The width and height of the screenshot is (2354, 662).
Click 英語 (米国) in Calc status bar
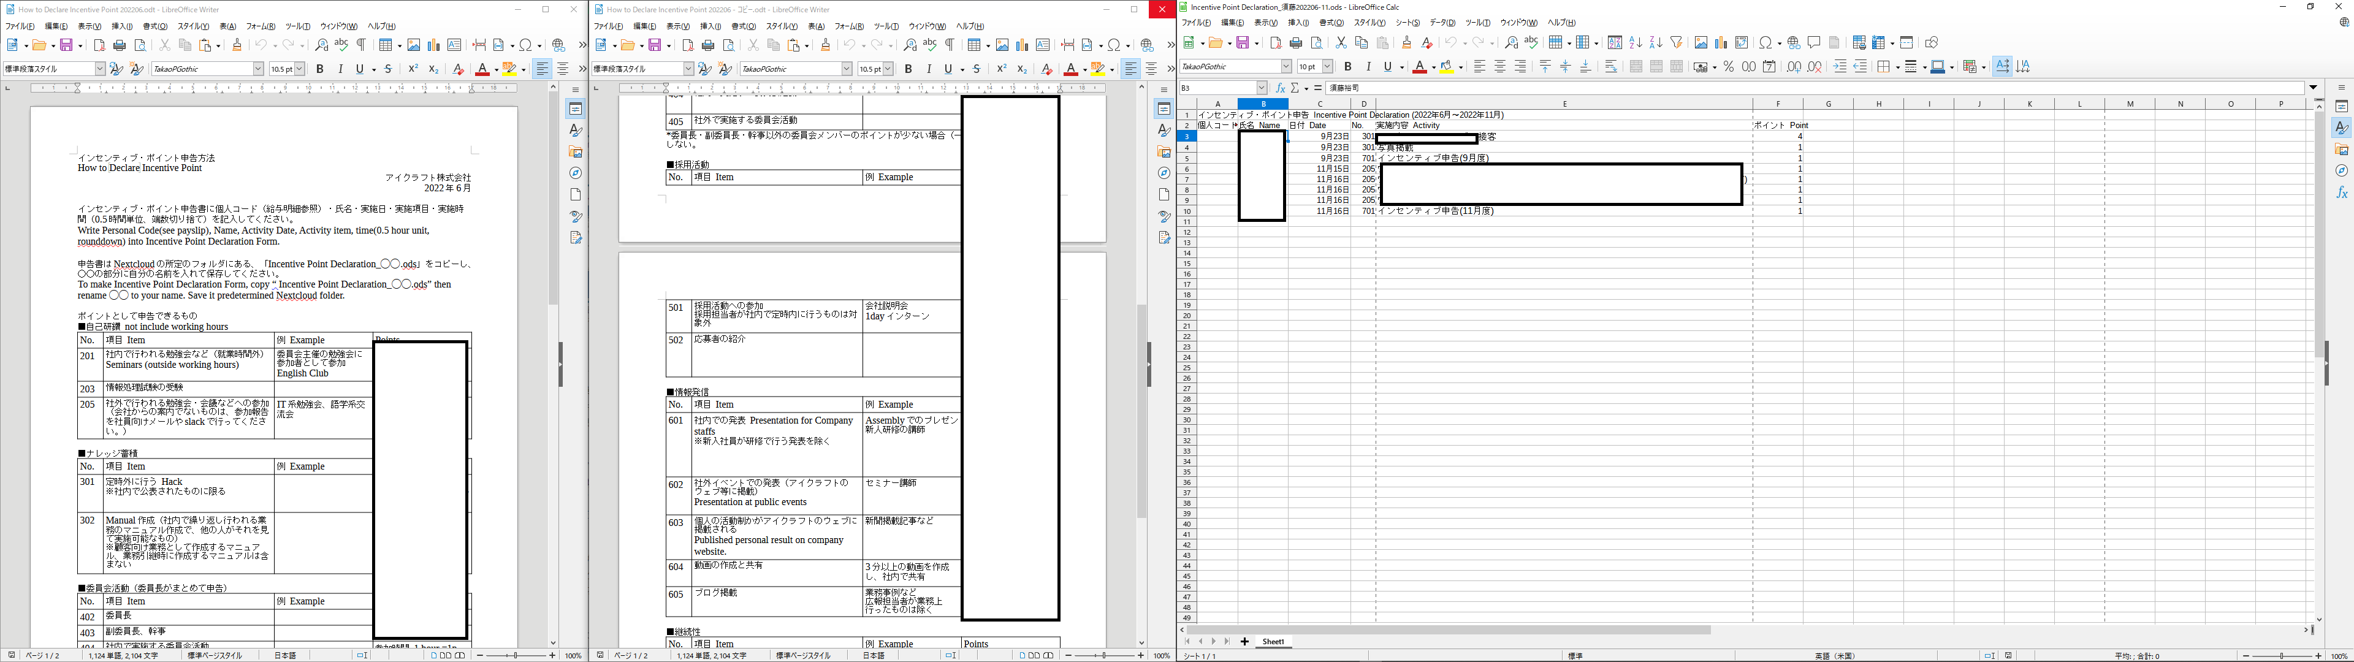(x=1834, y=656)
